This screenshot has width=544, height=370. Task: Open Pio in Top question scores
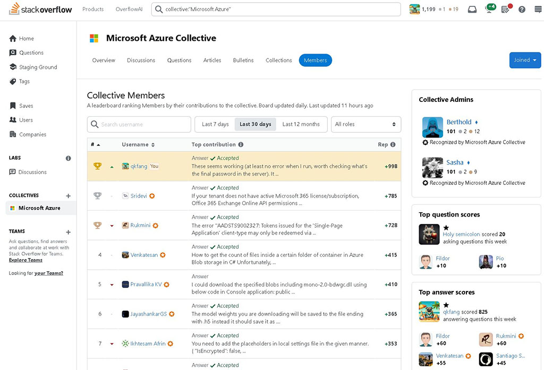pyautogui.click(x=499, y=259)
